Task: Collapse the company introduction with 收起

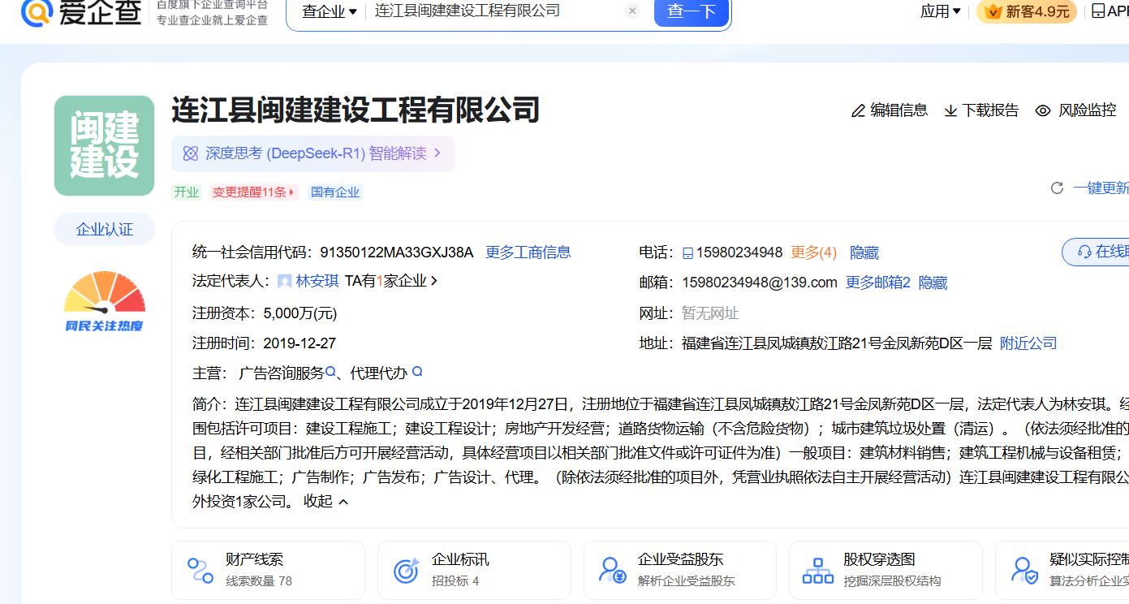Action: pyautogui.click(x=325, y=501)
